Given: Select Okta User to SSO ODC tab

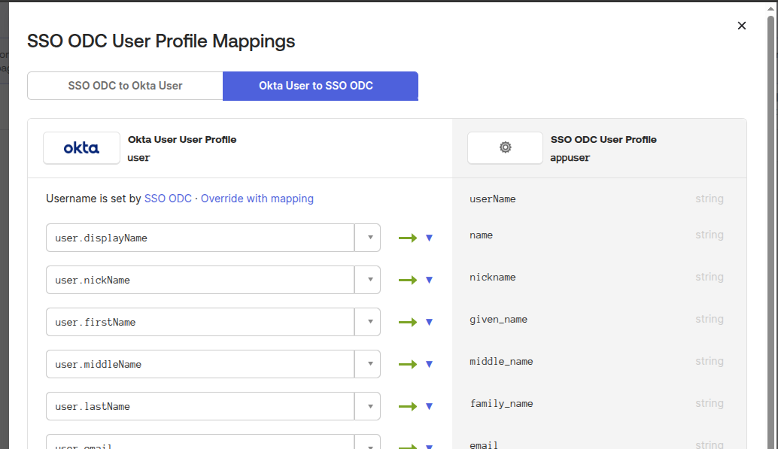Looking at the screenshot, I should point(321,86).
